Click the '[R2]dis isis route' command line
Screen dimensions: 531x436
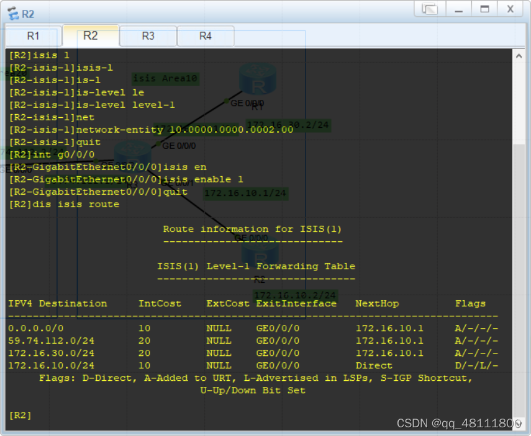[x=64, y=204]
